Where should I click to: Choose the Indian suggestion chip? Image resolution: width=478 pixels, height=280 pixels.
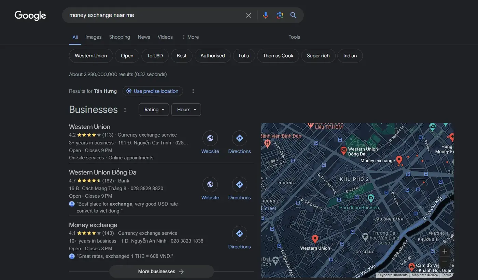coord(350,56)
